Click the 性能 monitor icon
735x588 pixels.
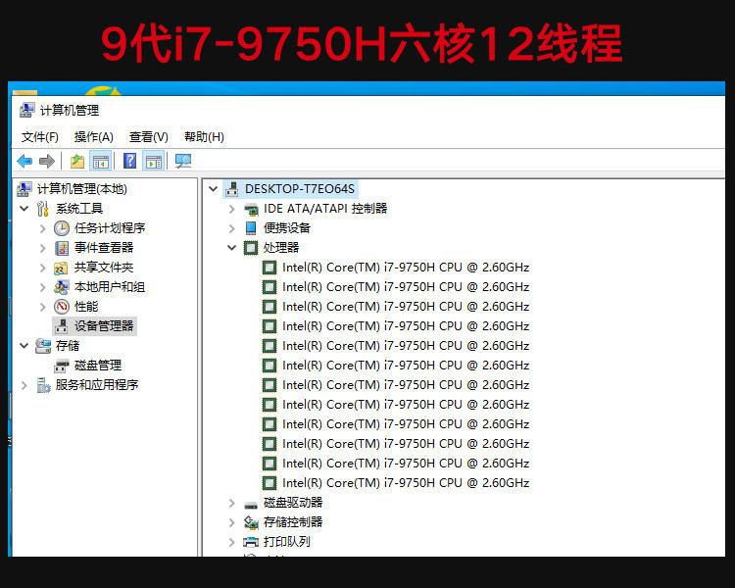[x=62, y=307]
